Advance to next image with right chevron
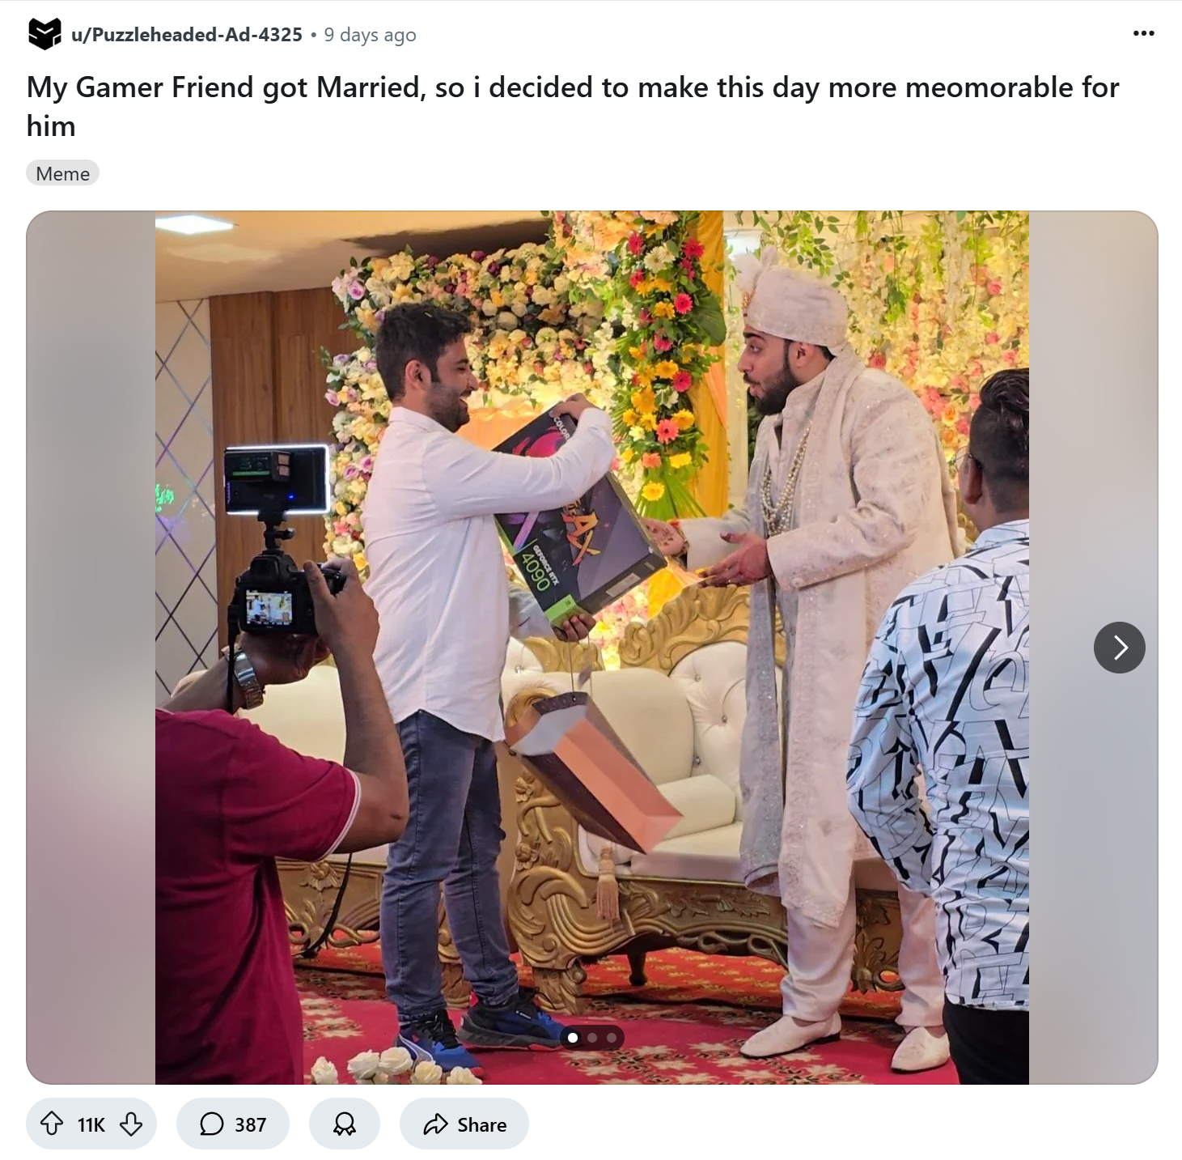This screenshot has height=1160, width=1182. pyautogui.click(x=1120, y=648)
